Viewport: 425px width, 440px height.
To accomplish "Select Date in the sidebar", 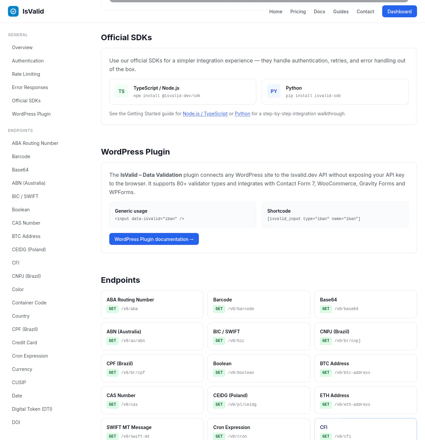I will pyautogui.click(x=17, y=396).
